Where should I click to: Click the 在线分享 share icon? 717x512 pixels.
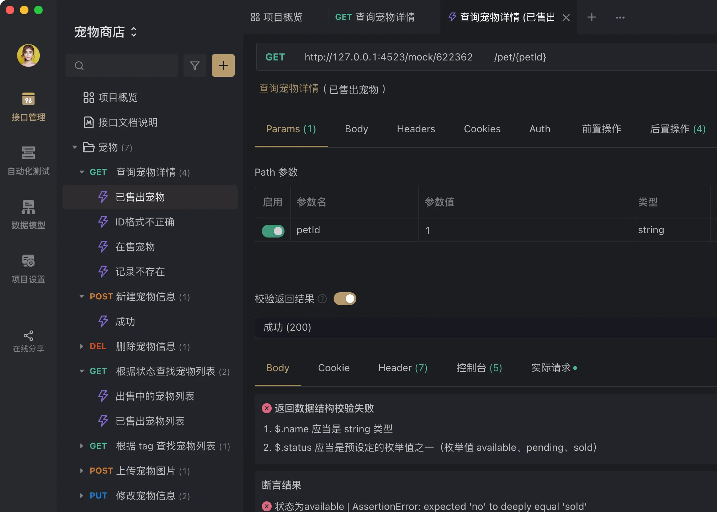click(x=28, y=336)
